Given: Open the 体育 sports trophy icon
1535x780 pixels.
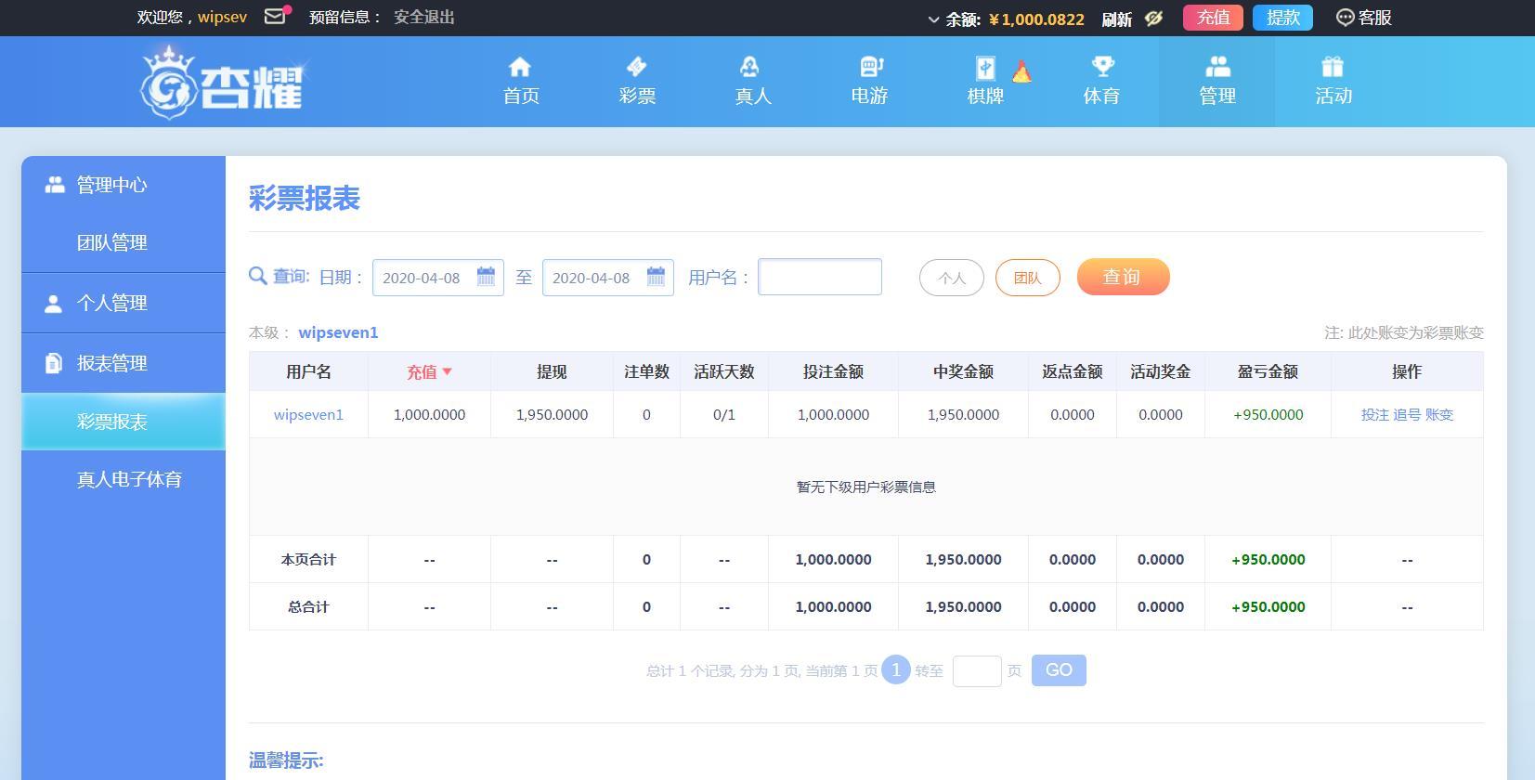Looking at the screenshot, I should click(1101, 67).
